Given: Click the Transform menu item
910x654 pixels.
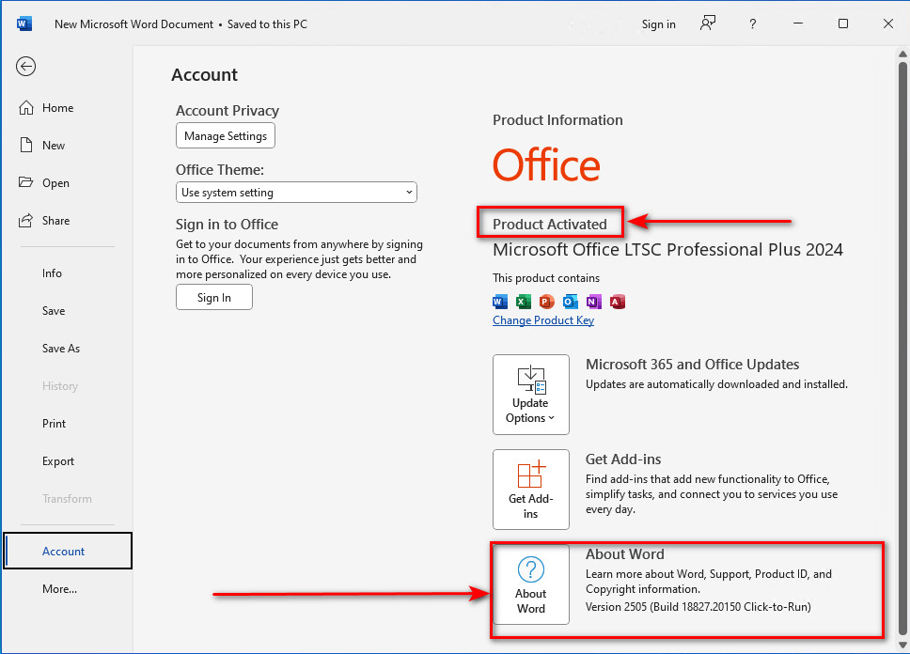Looking at the screenshot, I should pos(67,499).
